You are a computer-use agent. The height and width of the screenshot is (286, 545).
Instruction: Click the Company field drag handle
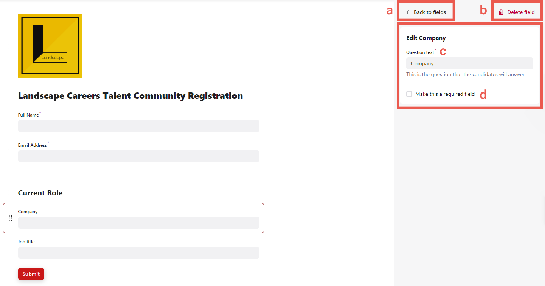pyautogui.click(x=11, y=218)
